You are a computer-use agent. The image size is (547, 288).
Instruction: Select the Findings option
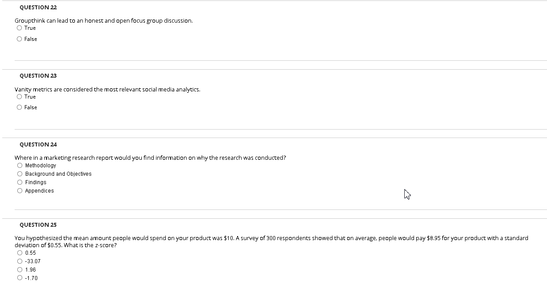tap(20, 182)
